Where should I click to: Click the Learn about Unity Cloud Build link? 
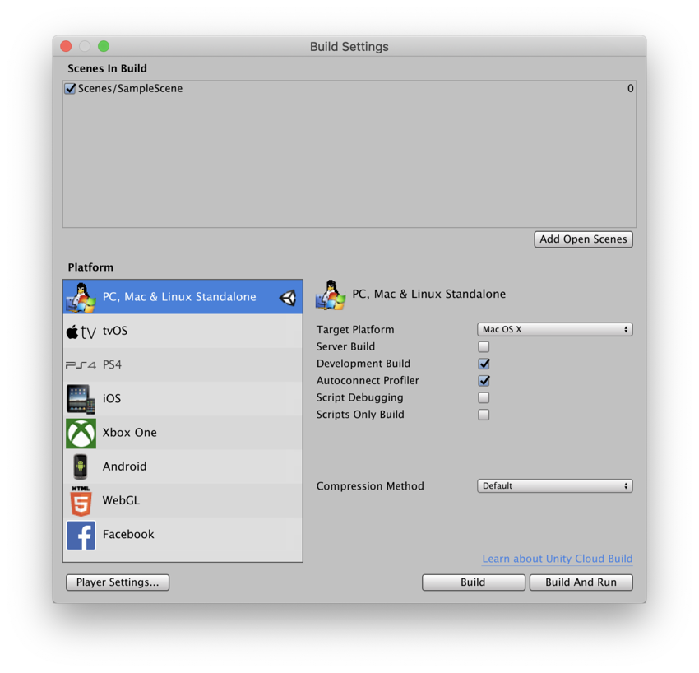tap(557, 559)
